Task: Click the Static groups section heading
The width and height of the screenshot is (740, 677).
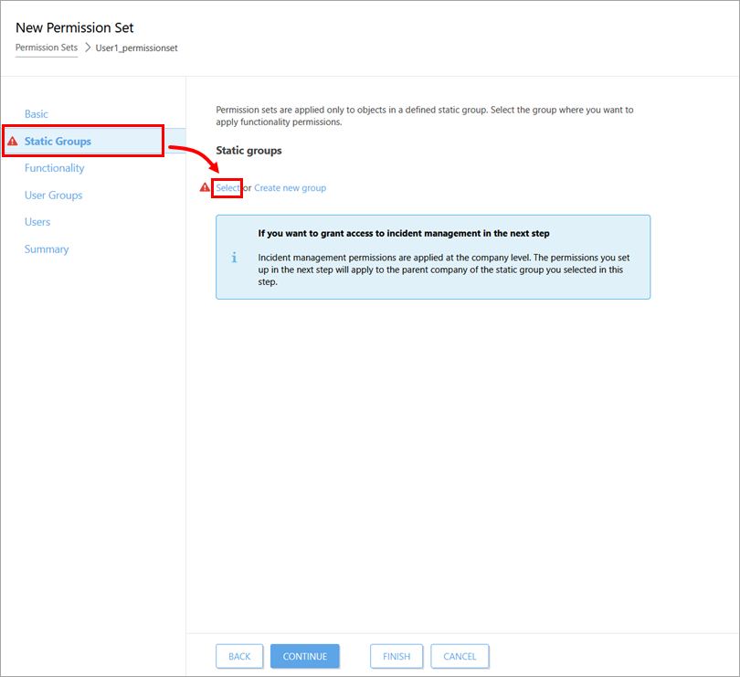Action: pyautogui.click(x=248, y=150)
